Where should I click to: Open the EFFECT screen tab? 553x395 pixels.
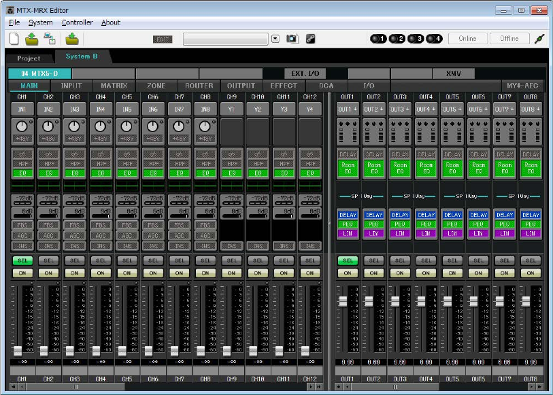[x=284, y=86]
